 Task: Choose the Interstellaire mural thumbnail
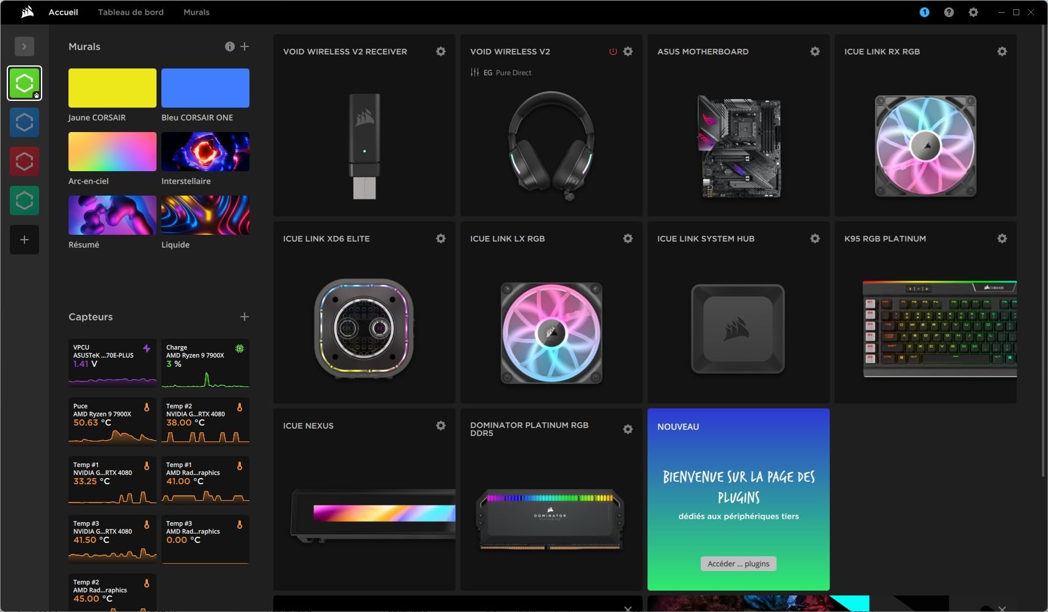tap(205, 152)
